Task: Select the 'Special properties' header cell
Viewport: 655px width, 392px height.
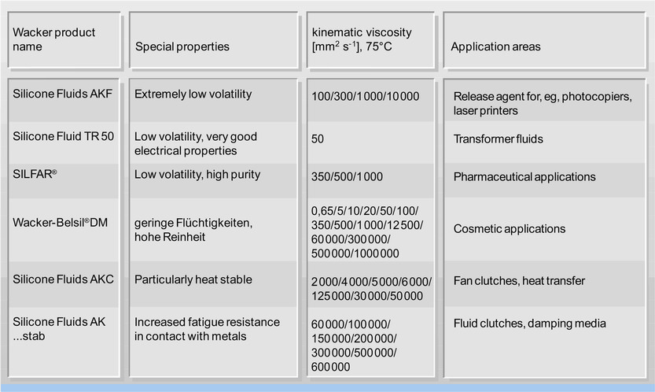Action: pyautogui.click(x=213, y=39)
